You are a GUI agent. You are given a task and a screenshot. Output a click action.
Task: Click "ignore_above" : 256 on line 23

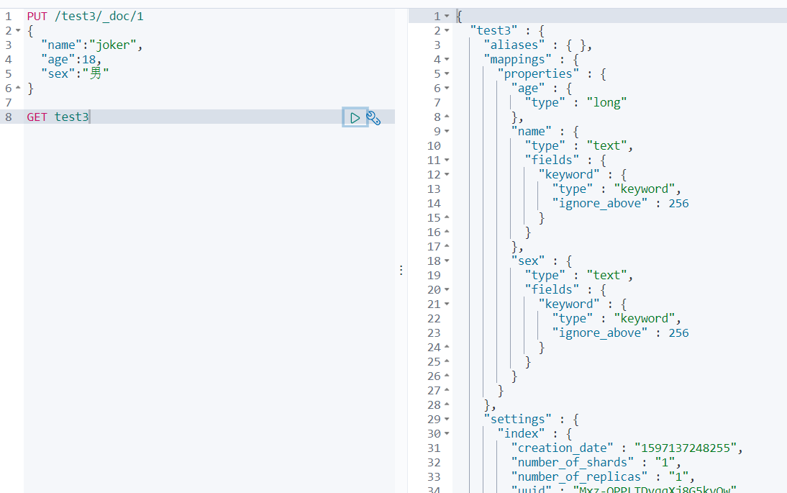click(x=620, y=333)
